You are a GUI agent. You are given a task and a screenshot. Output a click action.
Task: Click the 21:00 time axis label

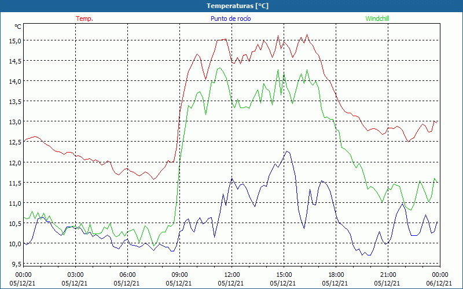pos(388,275)
